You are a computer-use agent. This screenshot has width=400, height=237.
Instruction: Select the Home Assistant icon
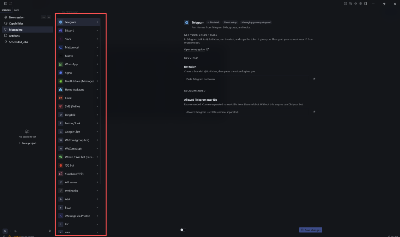(x=61, y=90)
